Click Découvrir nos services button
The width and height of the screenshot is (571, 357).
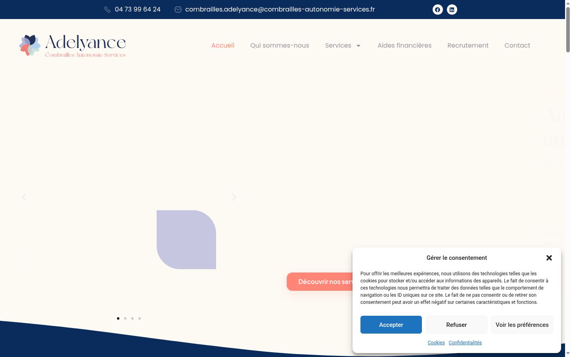(320, 282)
